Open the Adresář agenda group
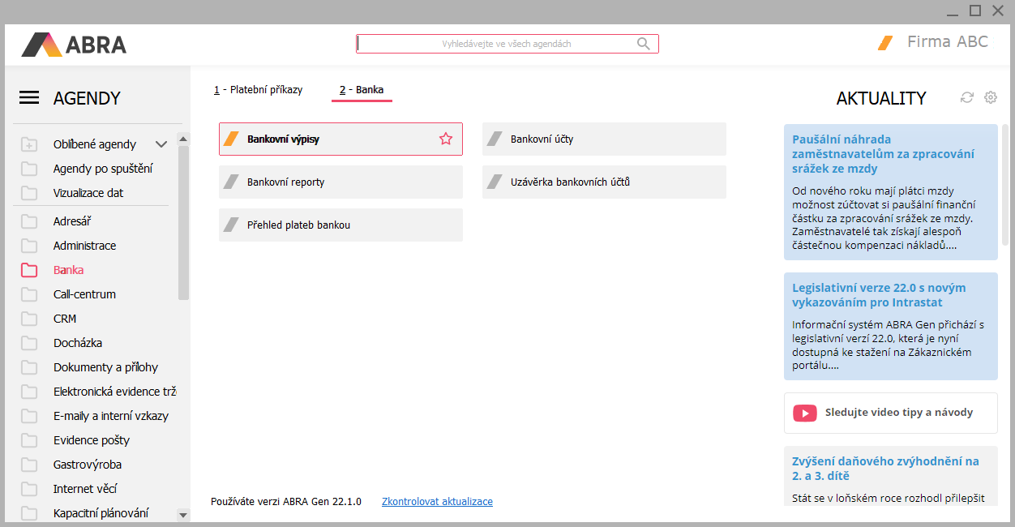 [x=74, y=221]
